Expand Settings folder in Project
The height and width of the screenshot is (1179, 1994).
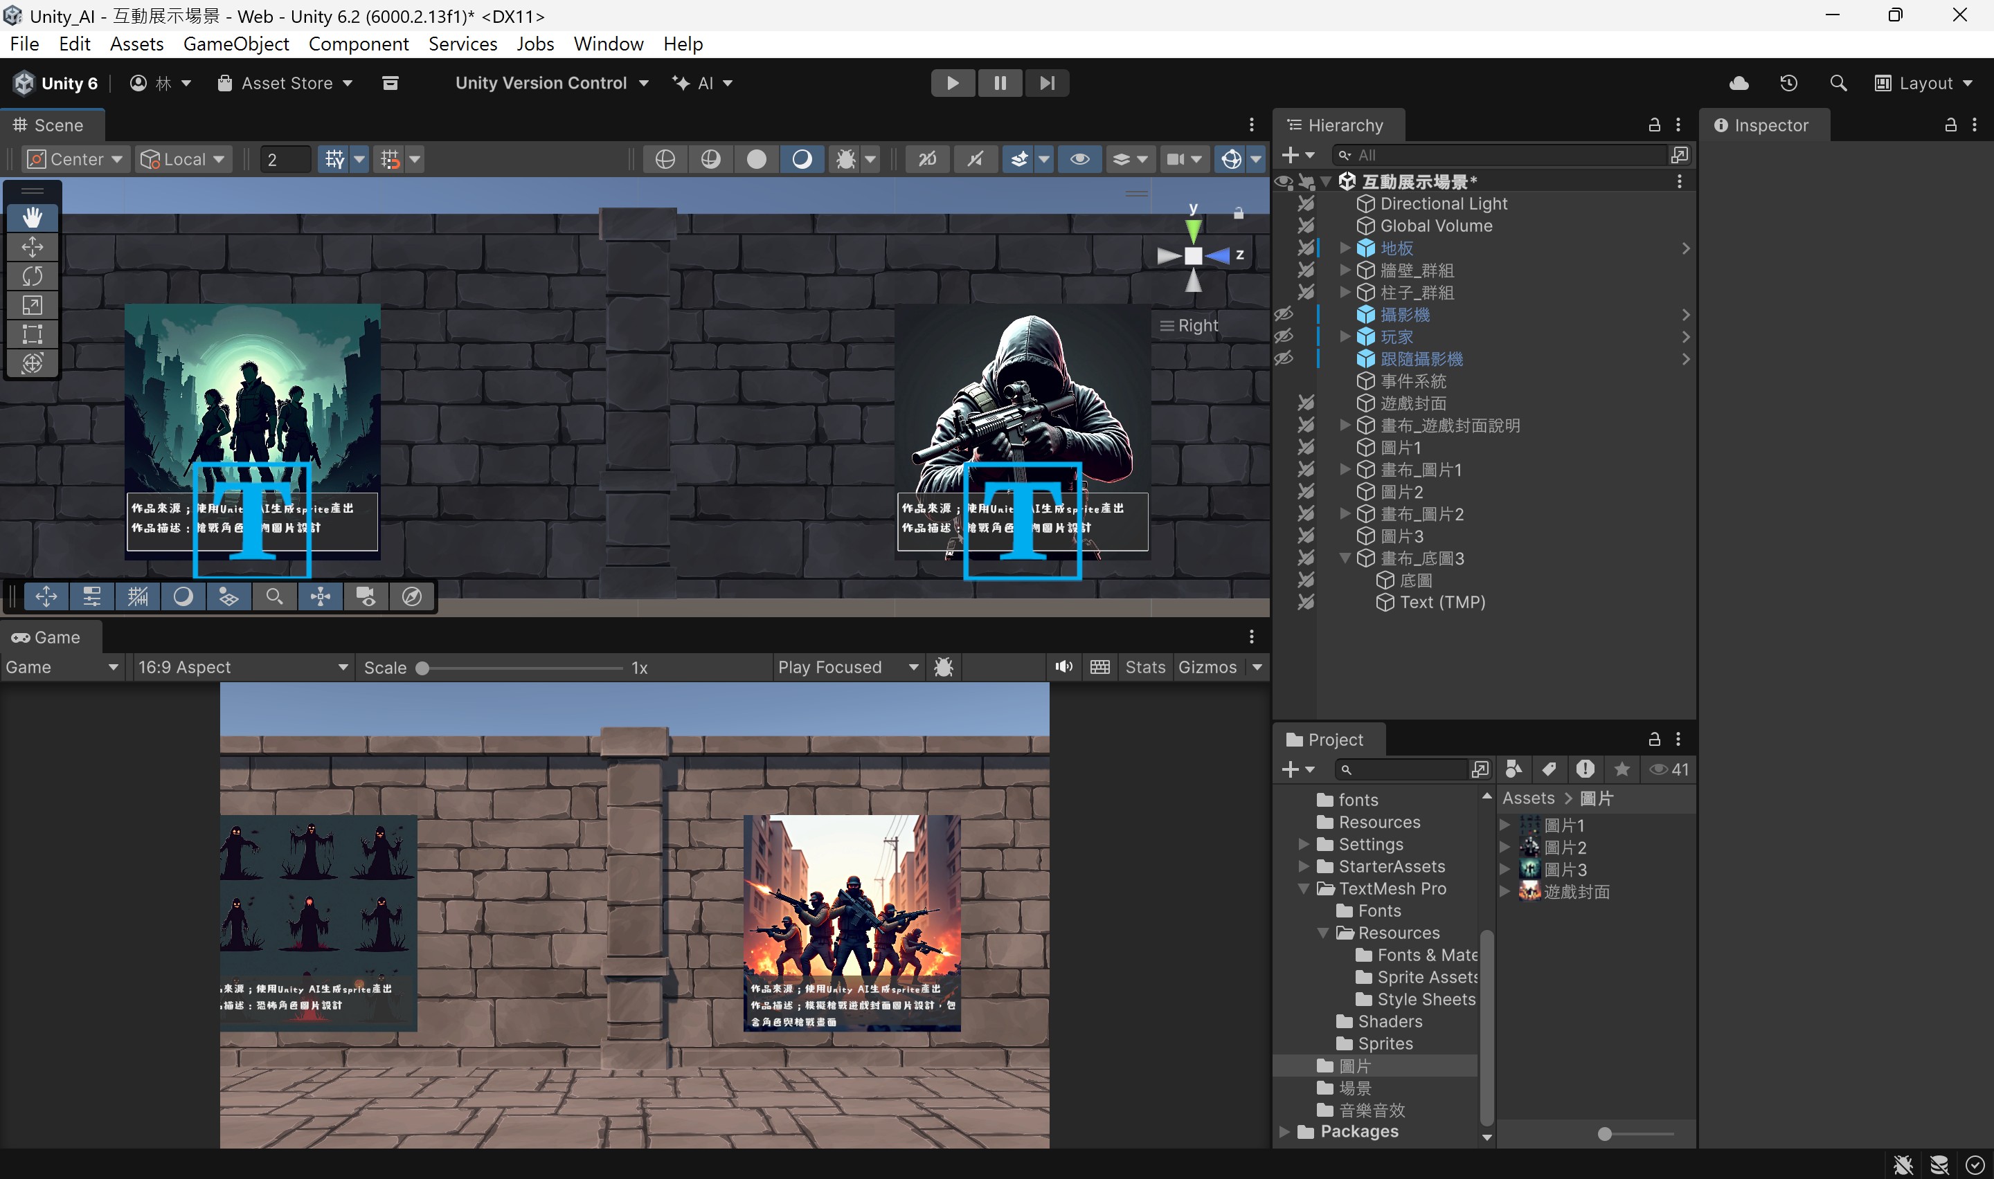click(1304, 843)
